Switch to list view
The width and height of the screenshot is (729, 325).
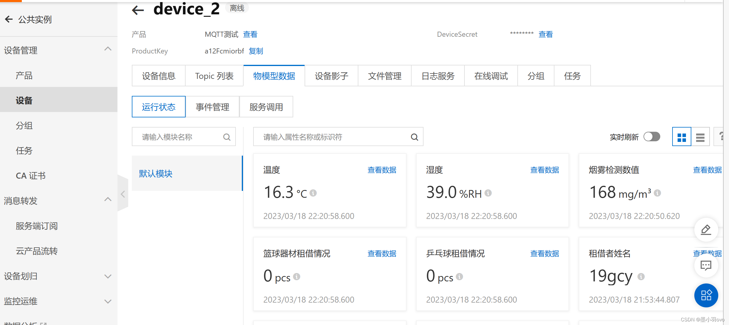pyautogui.click(x=700, y=137)
